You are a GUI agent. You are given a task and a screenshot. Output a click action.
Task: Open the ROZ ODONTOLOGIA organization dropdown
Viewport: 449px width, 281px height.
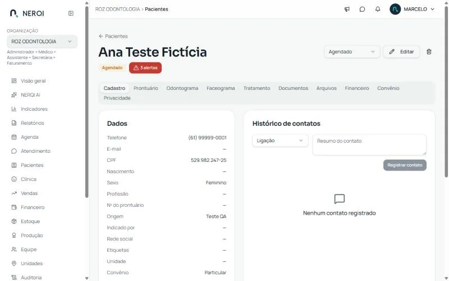tap(42, 42)
